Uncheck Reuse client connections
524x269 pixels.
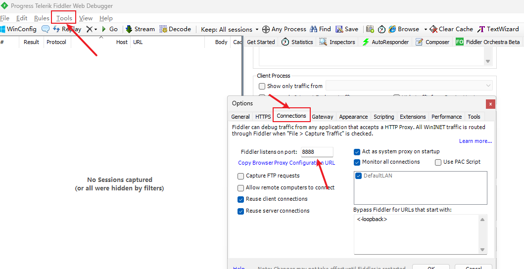pyautogui.click(x=240, y=199)
